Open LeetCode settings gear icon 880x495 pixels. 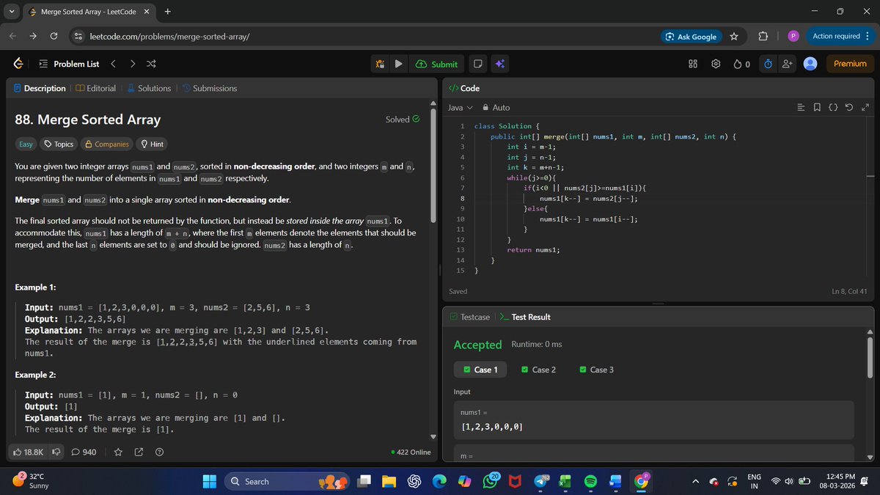(x=716, y=64)
